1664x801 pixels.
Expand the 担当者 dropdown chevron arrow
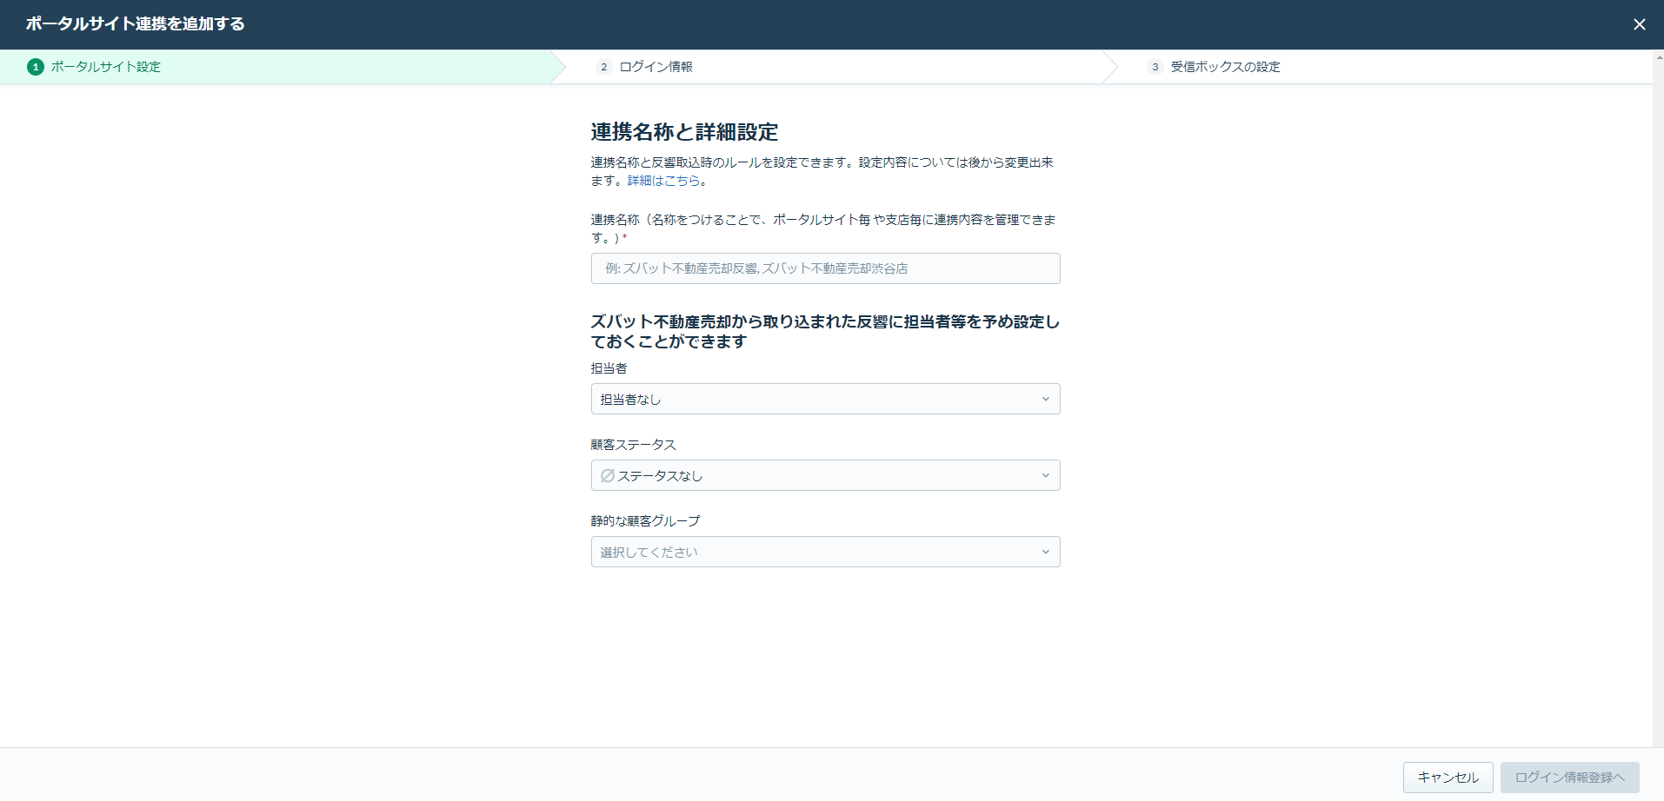pos(1045,400)
